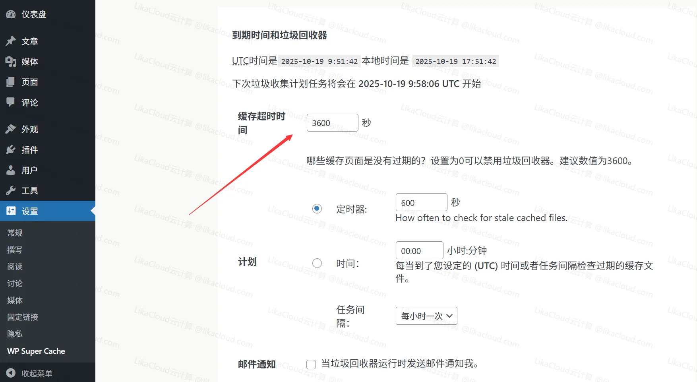Image resolution: width=697 pixels, height=382 pixels.
Task: Open the 仪表盘 dashboard icon
Action: point(11,14)
